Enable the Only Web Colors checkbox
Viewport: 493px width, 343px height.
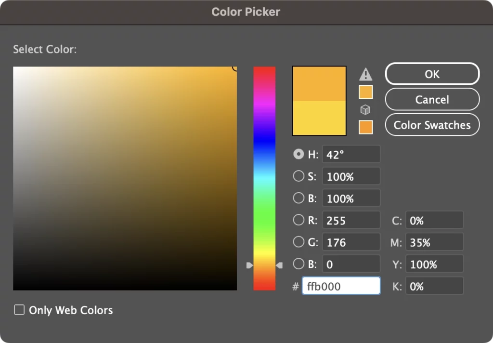[19, 310]
